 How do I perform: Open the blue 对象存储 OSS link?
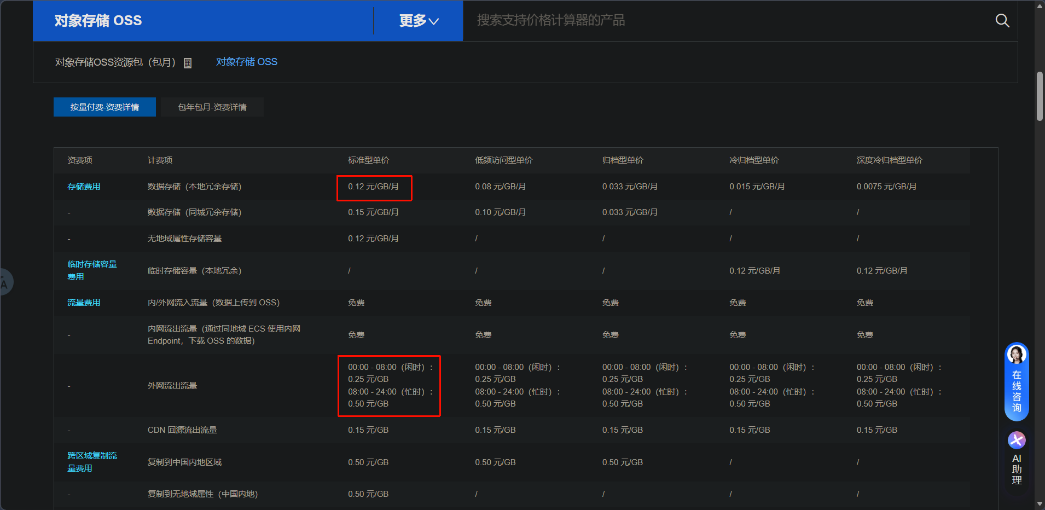click(246, 62)
